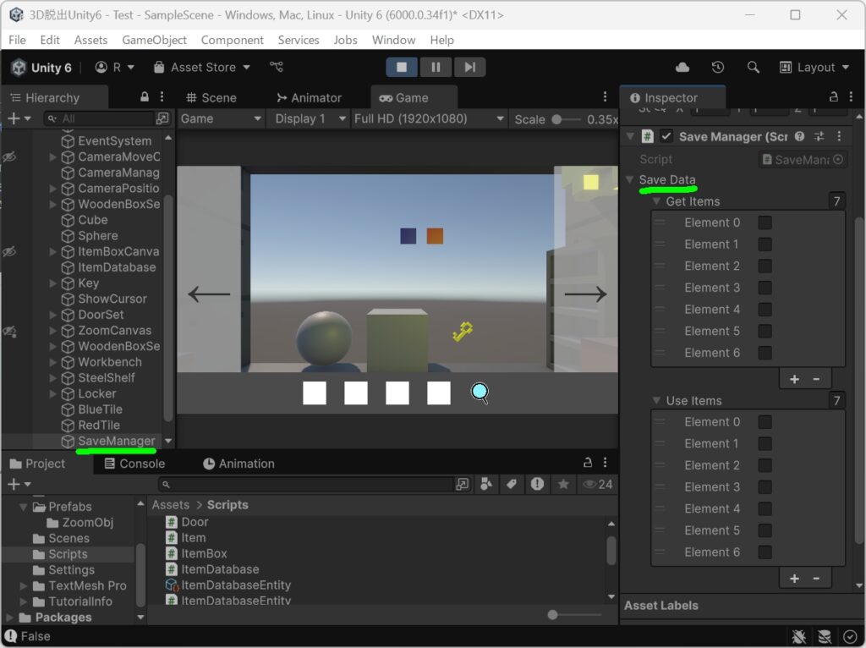Screen dimensions: 866x648
Task: Open the version history clock icon
Action: pos(717,68)
